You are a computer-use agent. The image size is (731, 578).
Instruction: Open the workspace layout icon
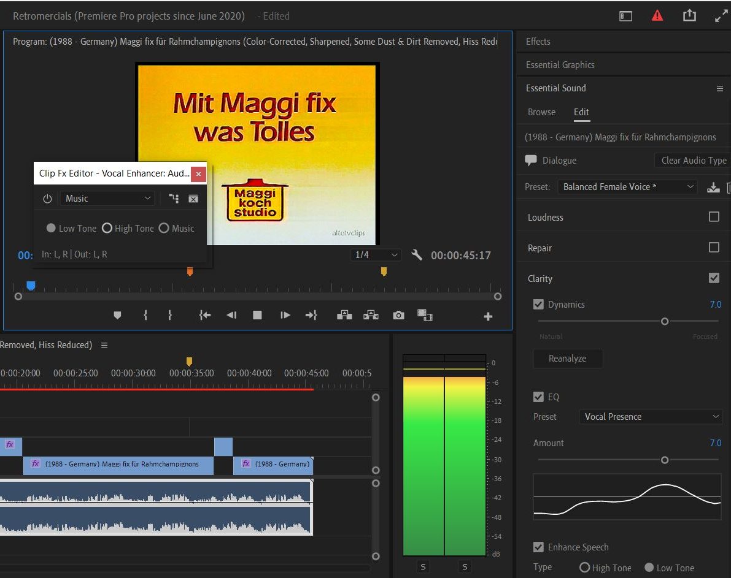pos(625,17)
